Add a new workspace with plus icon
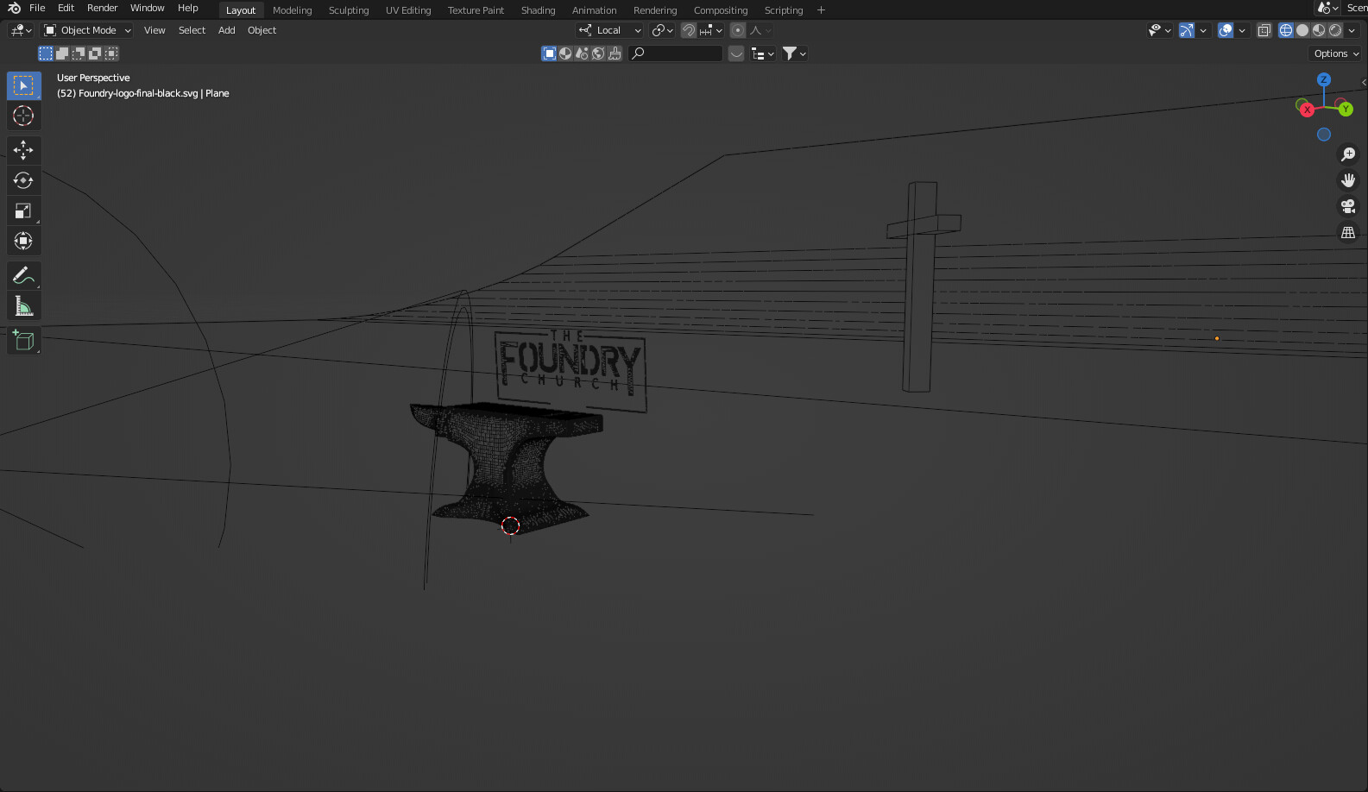The height and width of the screenshot is (792, 1368). [821, 10]
